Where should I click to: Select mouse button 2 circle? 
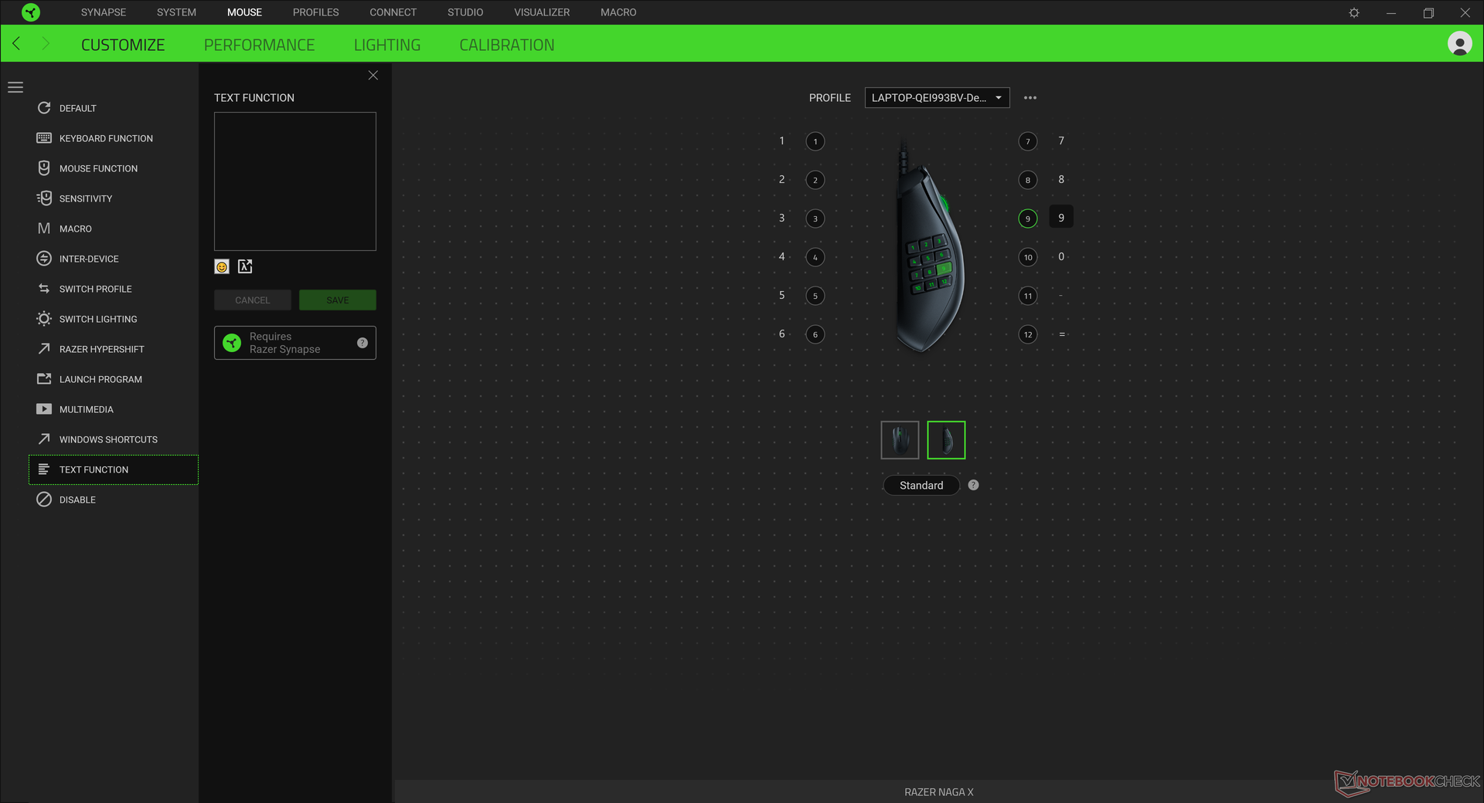815,180
